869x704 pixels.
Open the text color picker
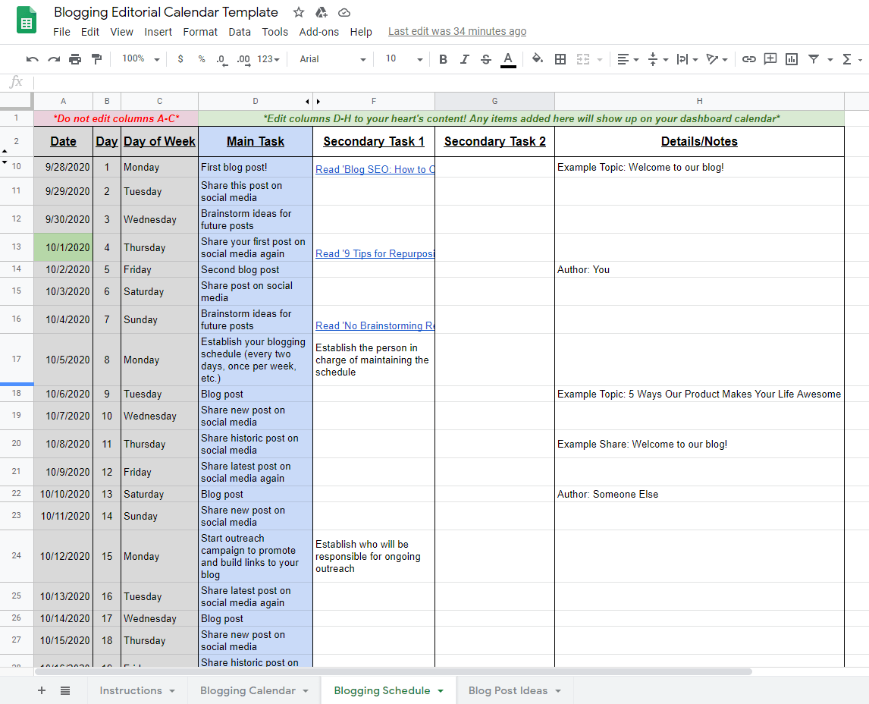click(x=507, y=58)
